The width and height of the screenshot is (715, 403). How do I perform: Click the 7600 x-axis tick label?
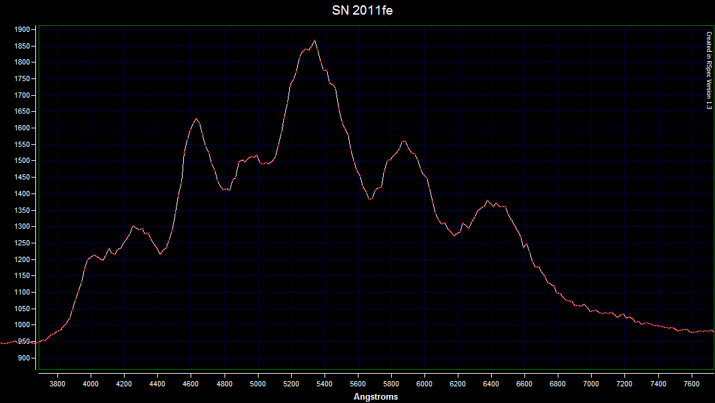[x=692, y=384]
